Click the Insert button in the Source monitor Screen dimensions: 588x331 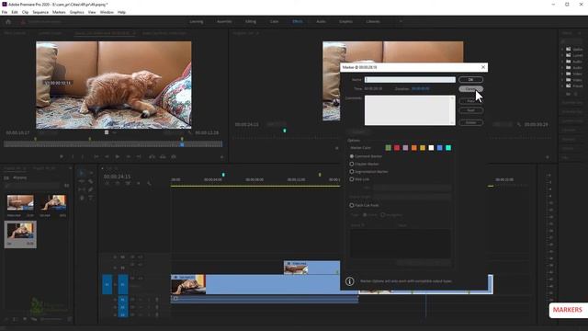pos(152,156)
